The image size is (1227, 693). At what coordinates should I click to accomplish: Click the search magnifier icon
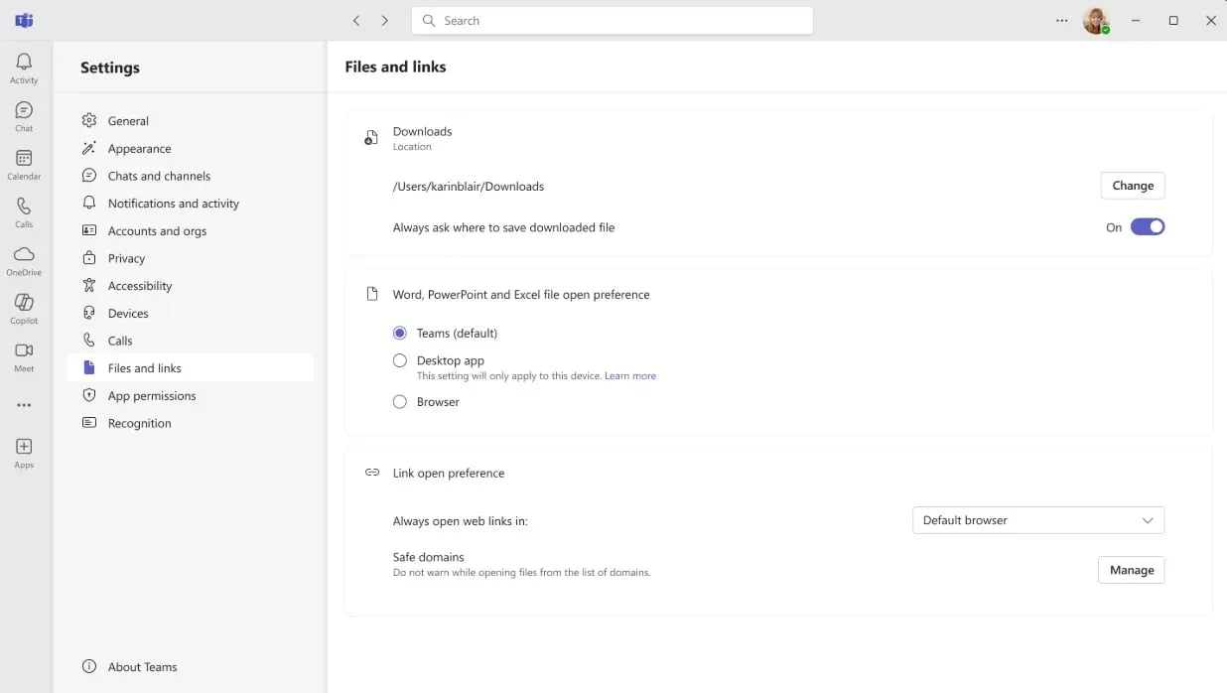(429, 20)
